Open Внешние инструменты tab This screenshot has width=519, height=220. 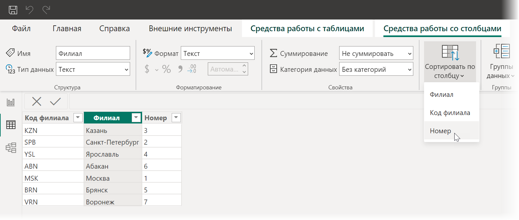190,29
